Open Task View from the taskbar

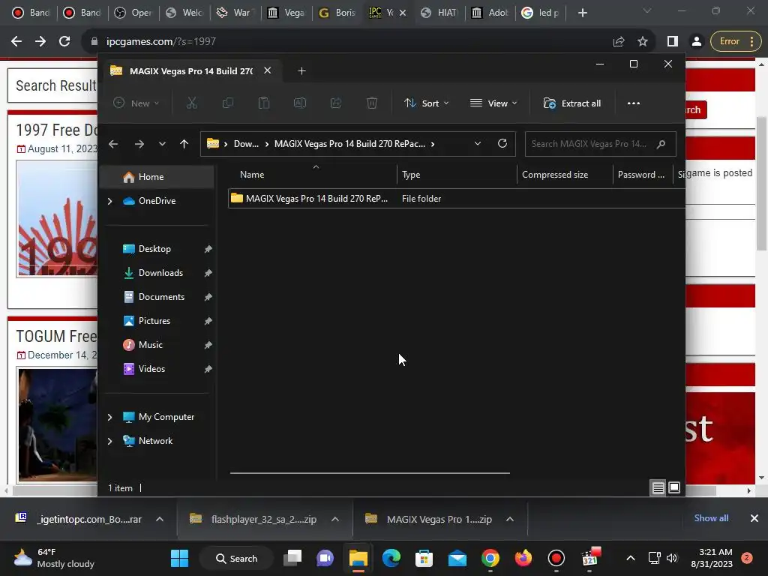pyautogui.click(x=292, y=558)
